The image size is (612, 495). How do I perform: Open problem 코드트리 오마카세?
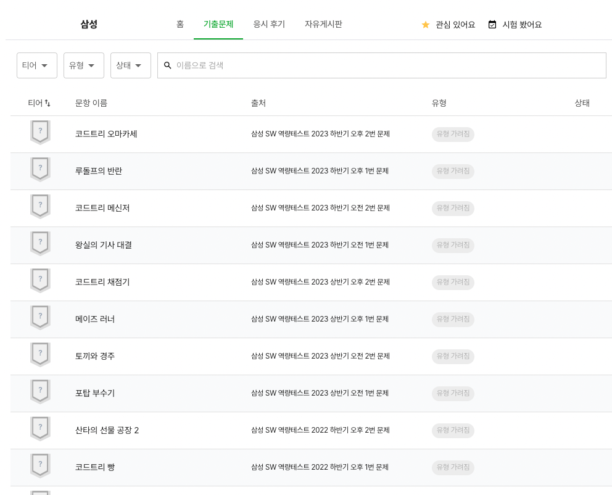point(106,134)
